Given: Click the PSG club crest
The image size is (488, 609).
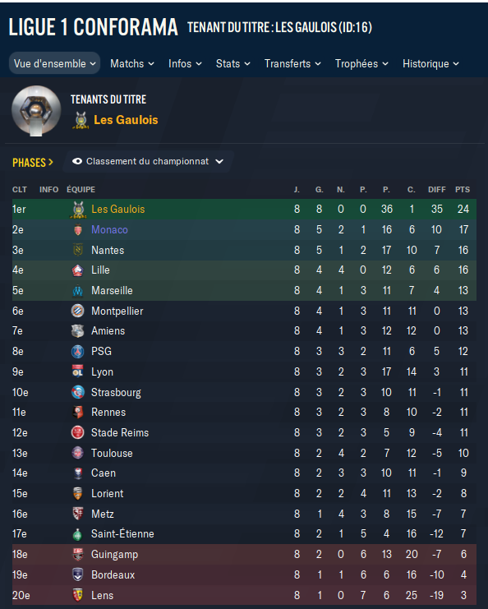Looking at the screenshot, I should [x=78, y=351].
